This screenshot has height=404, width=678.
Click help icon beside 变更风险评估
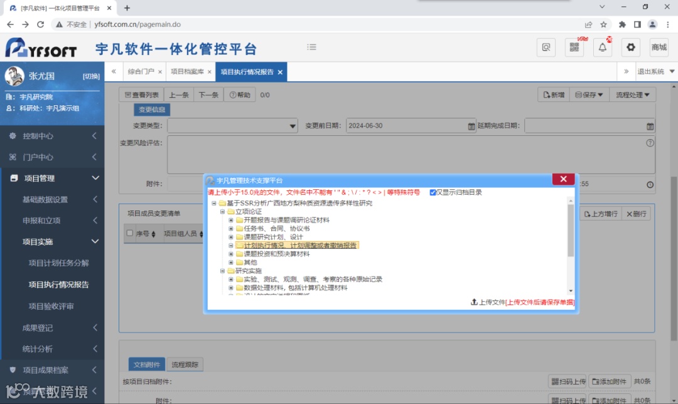pos(650,143)
